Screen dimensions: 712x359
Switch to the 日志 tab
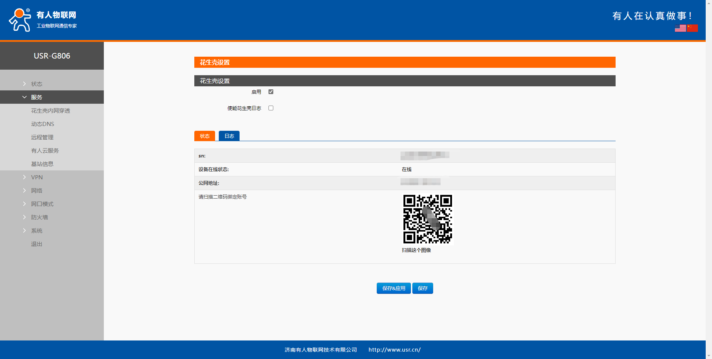(x=229, y=136)
